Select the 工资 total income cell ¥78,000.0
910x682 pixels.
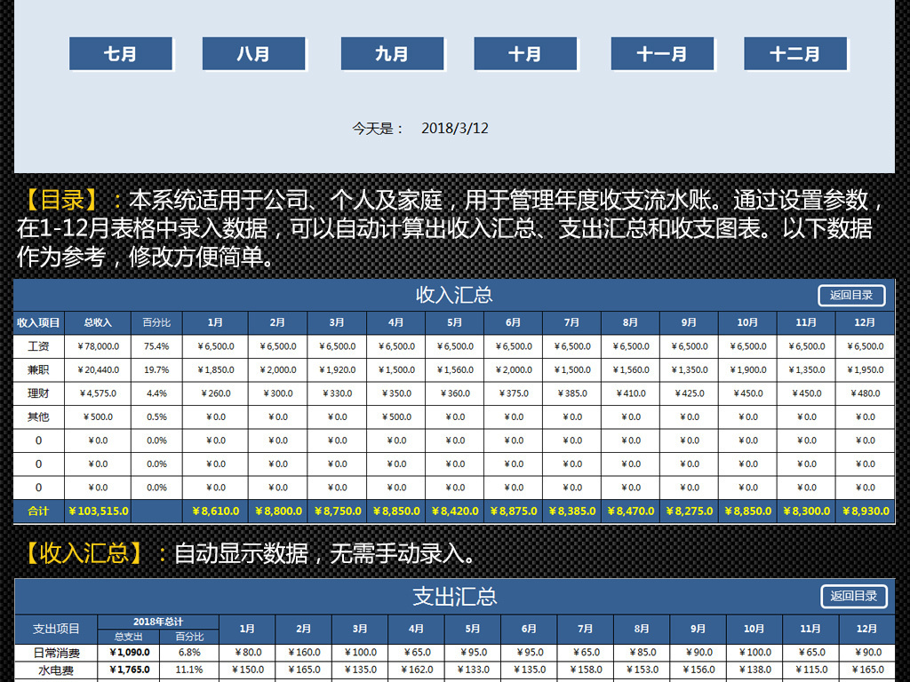(x=98, y=346)
